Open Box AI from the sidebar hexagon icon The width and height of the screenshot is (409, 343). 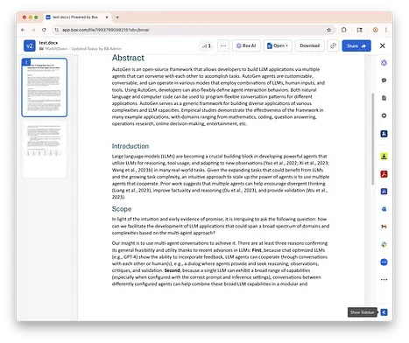(x=384, y=63)
